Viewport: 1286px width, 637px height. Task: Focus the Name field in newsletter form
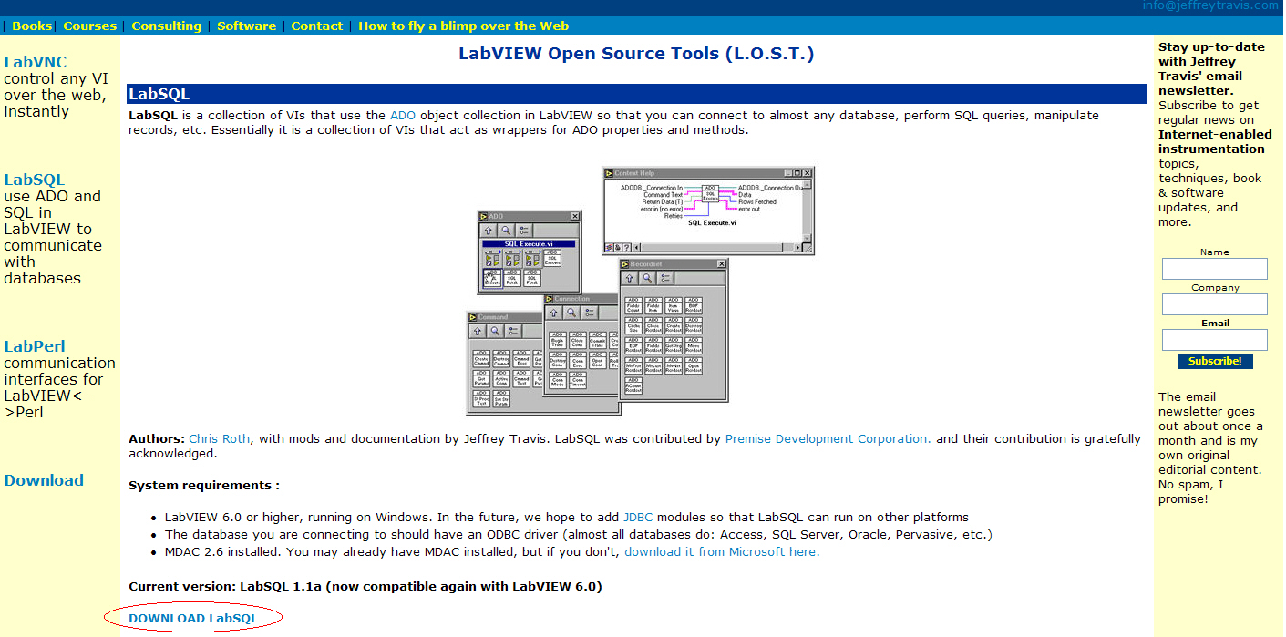coord(1214,269)
